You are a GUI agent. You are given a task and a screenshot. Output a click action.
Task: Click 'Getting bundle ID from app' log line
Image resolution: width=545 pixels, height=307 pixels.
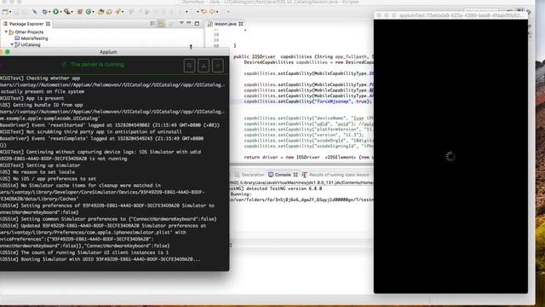pos(42,105)
